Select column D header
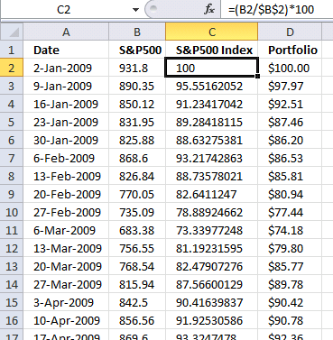This screenshot has width=333, height=340. [290, 32]
